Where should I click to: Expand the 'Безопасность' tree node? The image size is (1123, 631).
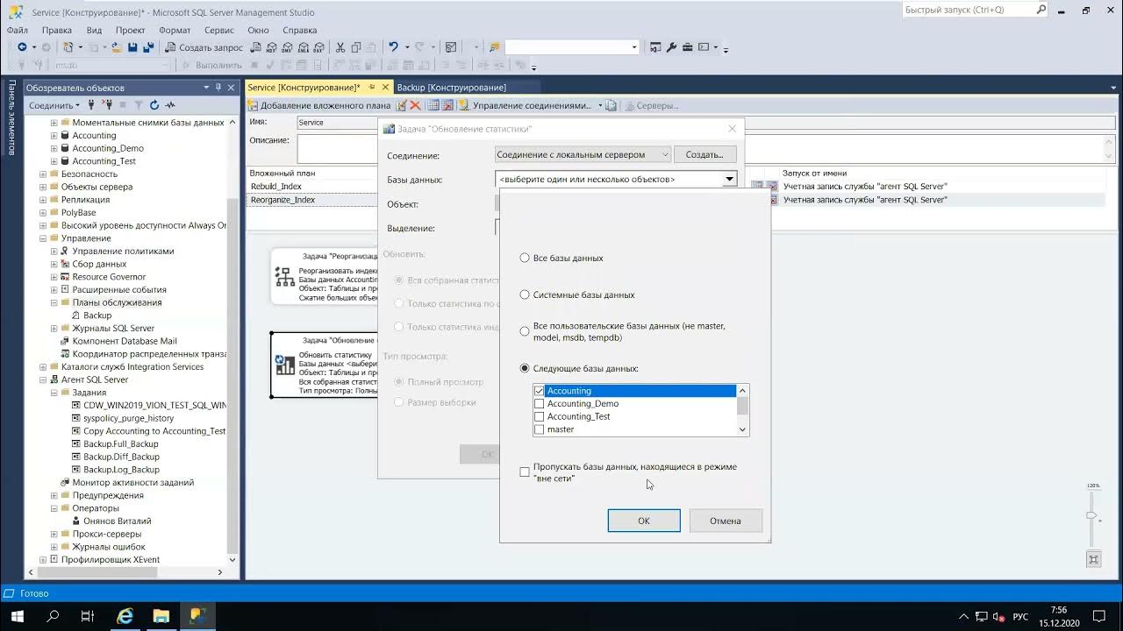pyautogui.click(x=43, y=174)
